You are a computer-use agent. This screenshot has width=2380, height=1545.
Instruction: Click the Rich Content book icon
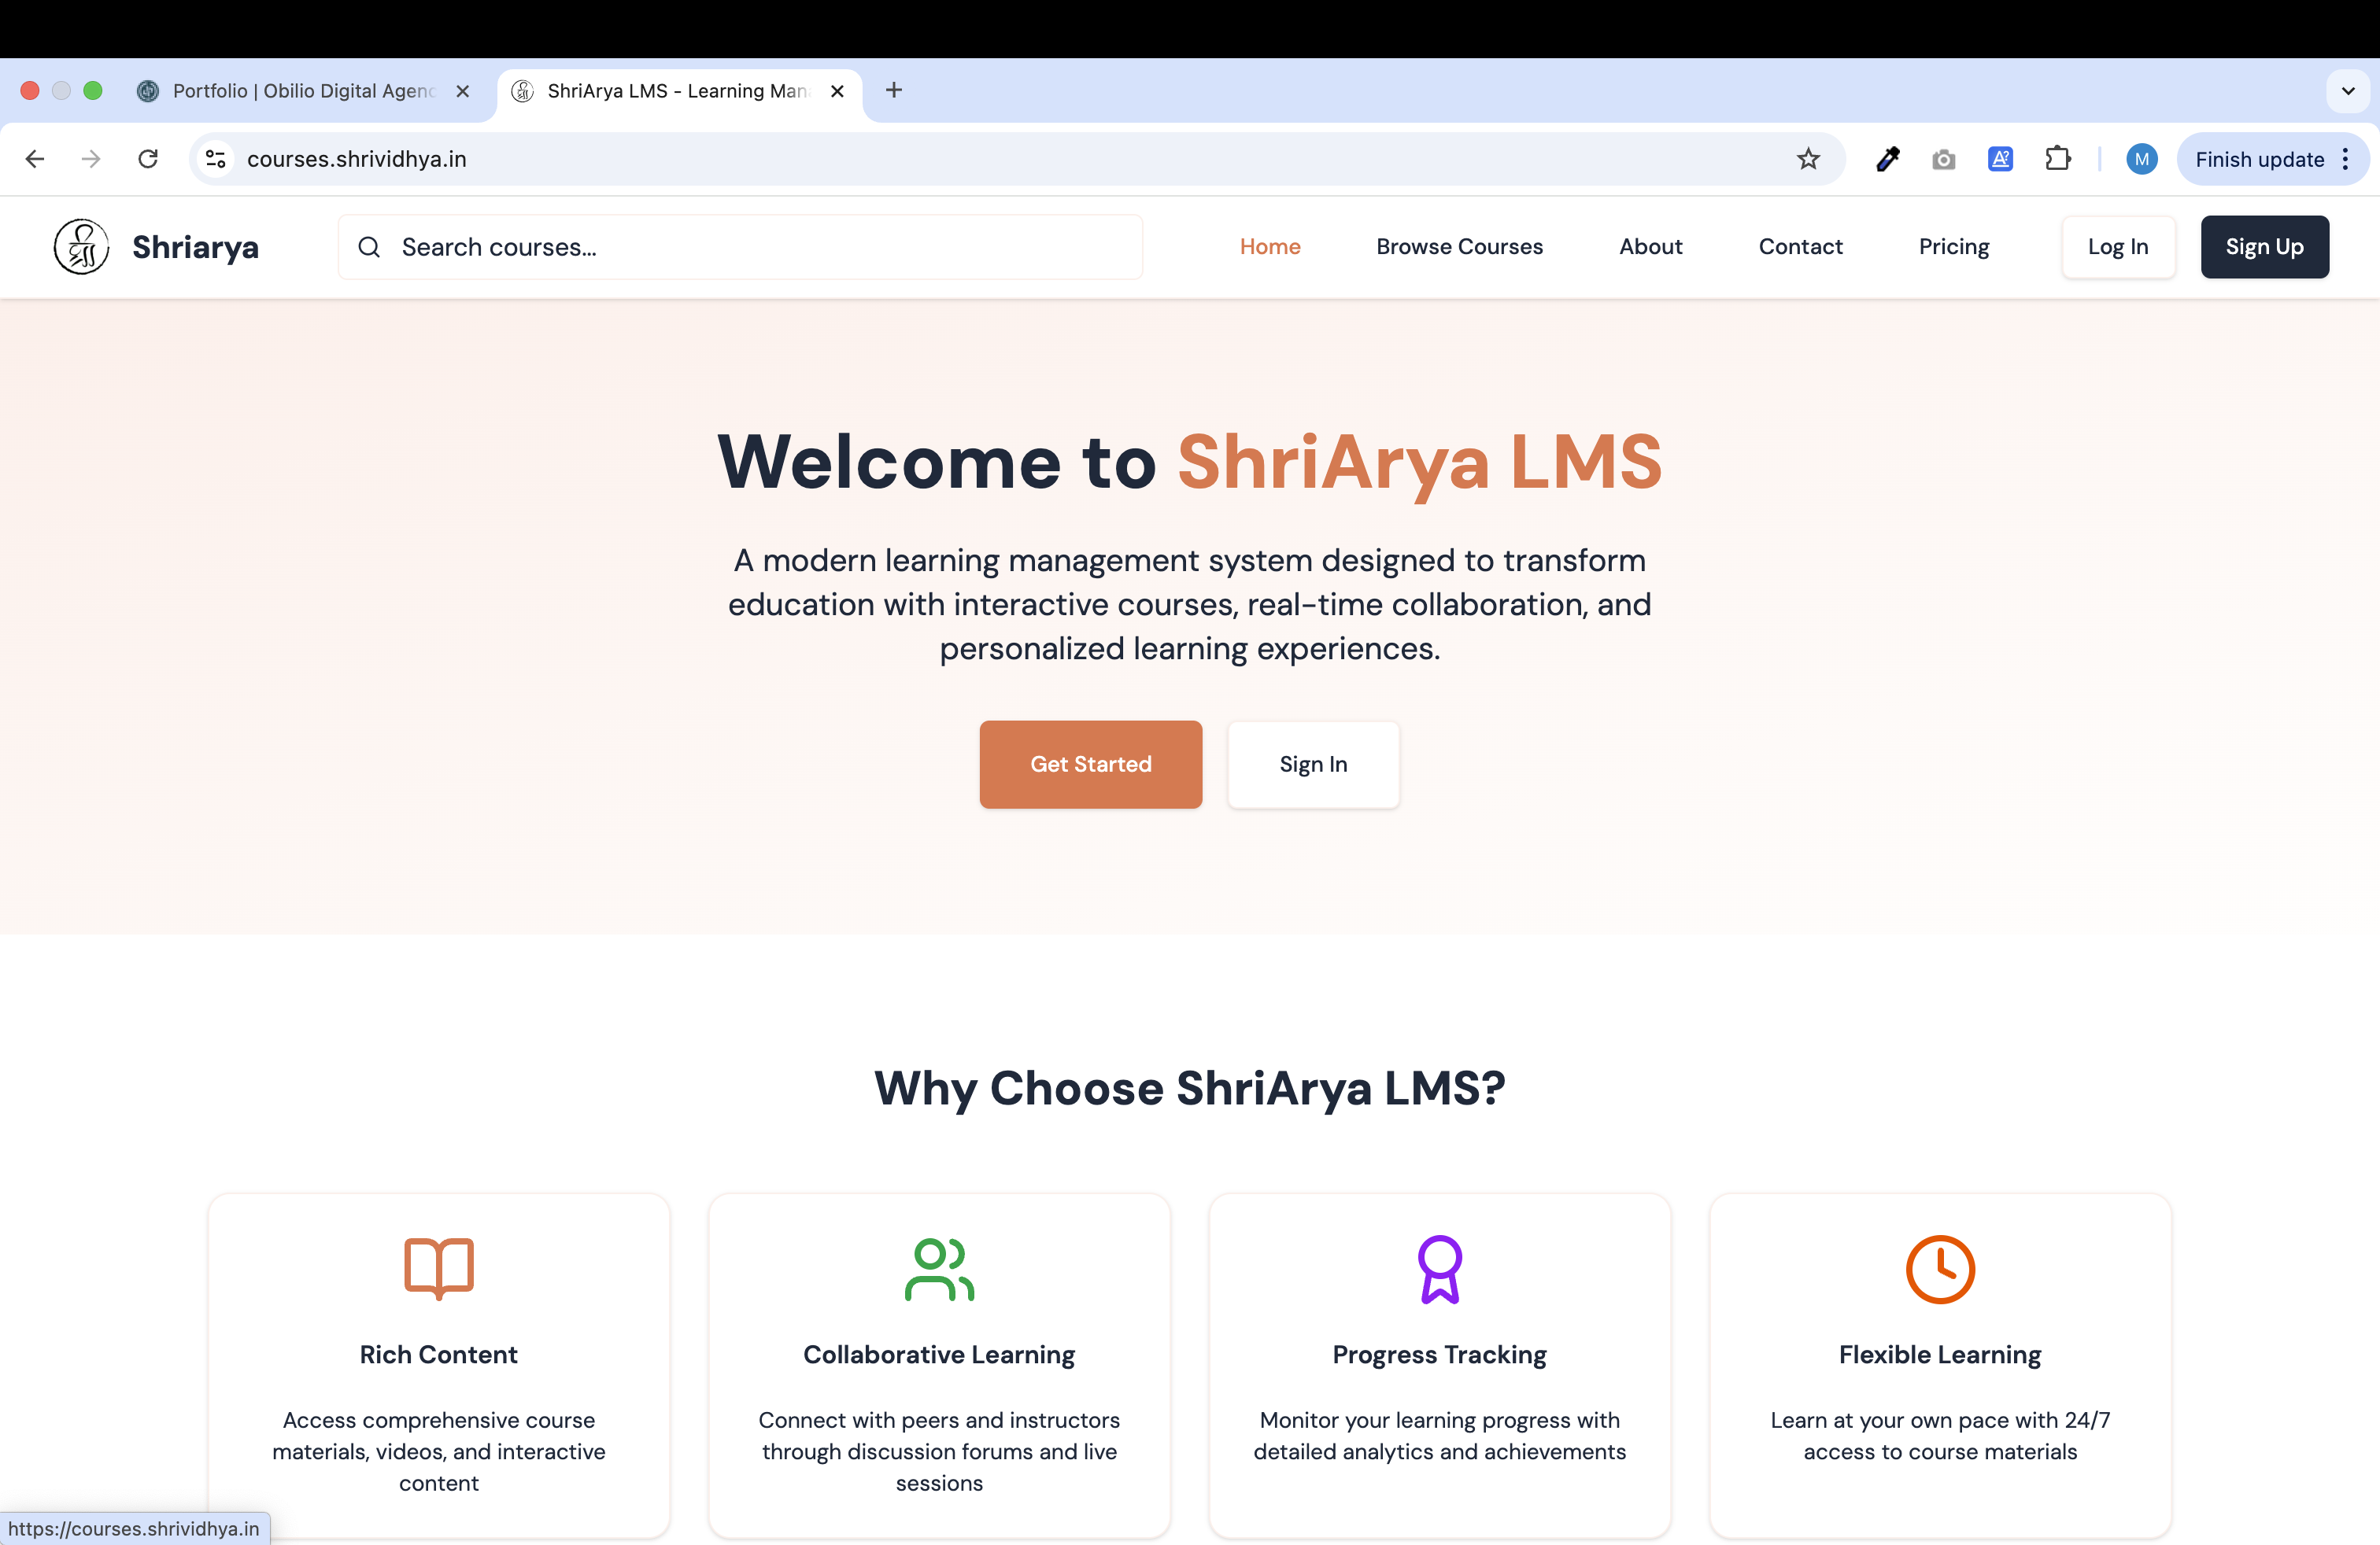point(438,1269)
